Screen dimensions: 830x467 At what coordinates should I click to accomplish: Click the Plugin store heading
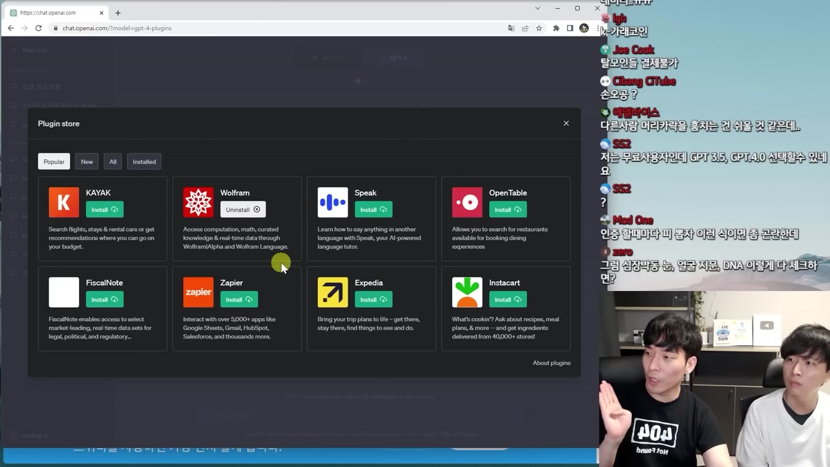(x=59, y=124)
